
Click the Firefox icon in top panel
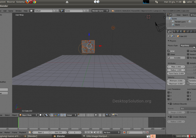point(27,2)
